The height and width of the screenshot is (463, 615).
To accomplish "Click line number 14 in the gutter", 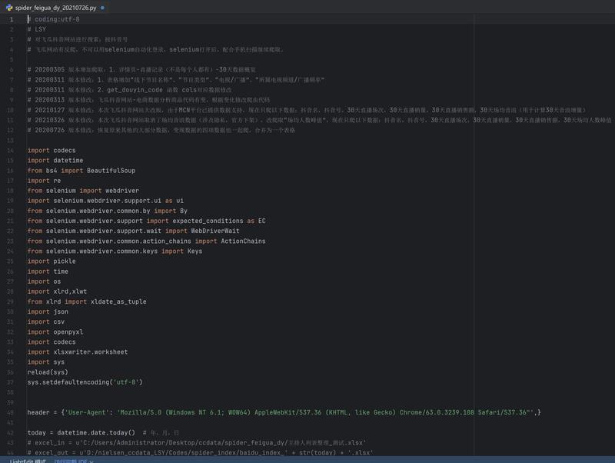I will (x=10, y=151).
